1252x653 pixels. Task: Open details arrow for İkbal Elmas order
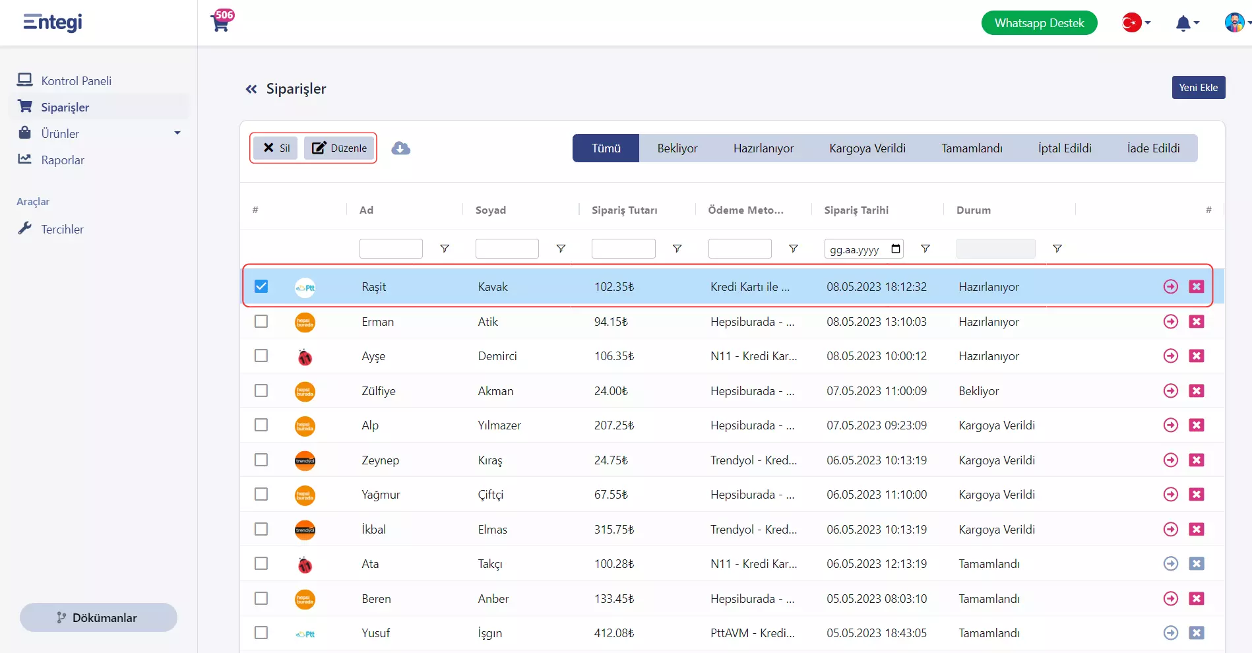[x=1171, y=529]
